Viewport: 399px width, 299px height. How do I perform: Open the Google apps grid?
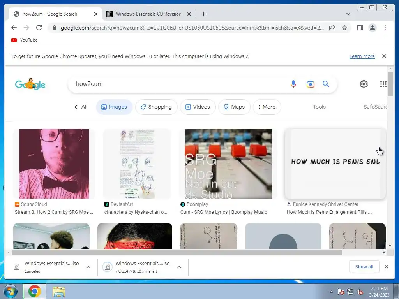[383, 84]
